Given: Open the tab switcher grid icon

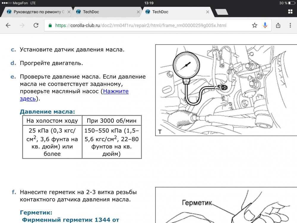Looking at the screenshot, I should (290, 12).
